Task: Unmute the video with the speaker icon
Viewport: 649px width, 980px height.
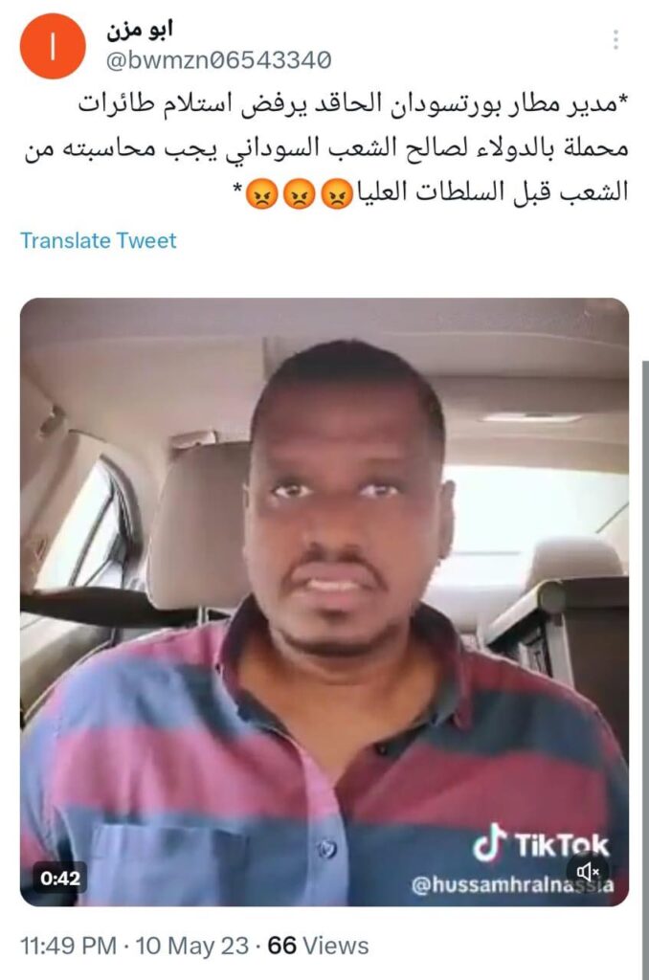Action: [589, 870]
